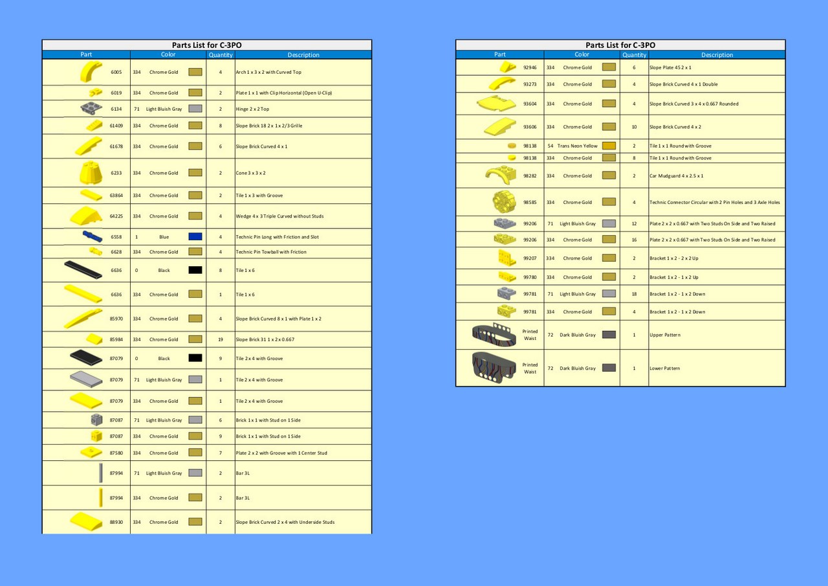Click description 'Car Mudguard 4 x 2.5 x 1'
Screen dimensions: 828x586
[x=676, y=175]
